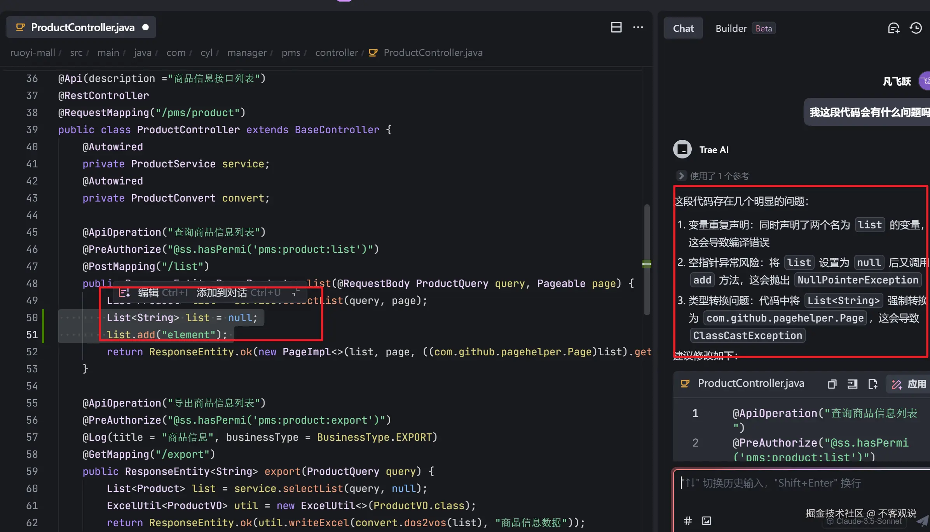Viewport: 930px width, 532px height.
Task: Click the 编辑 inline edit option
Action: tap(148, 292)
